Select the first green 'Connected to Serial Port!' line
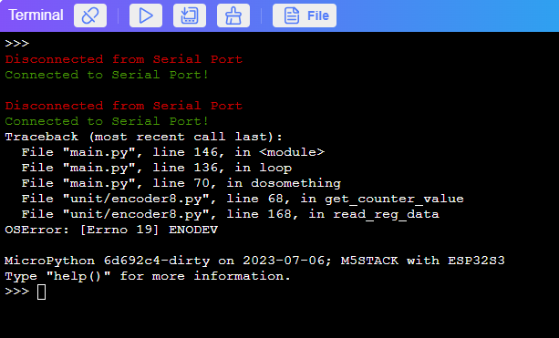This screenshot has height=338, width=559. [x=107, y=75]
